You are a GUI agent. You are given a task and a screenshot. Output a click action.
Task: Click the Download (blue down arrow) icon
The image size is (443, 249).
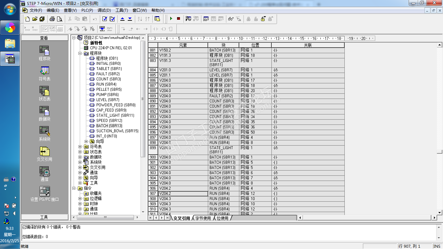[x=130, y=19]
